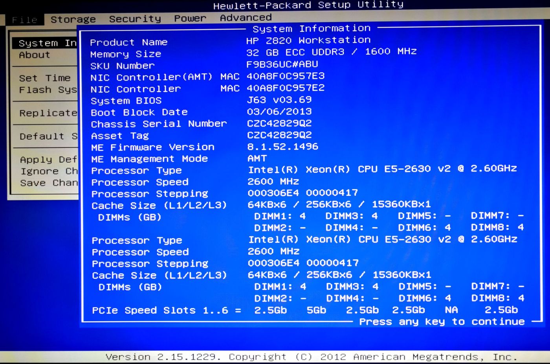
Task: Click Press any key to continue
Action: click(442, 322)
